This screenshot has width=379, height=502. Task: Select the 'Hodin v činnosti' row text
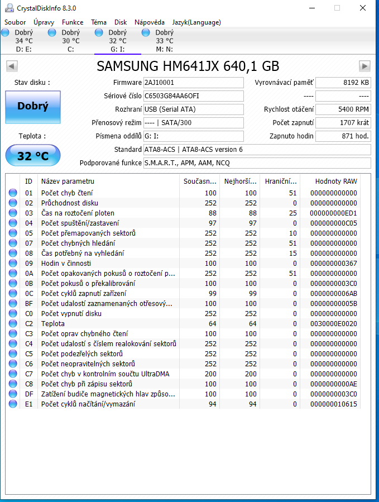(66, 263)
